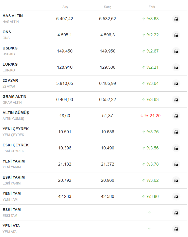The image size is (188, 237).
Task: Open the ESKİ ÇEYREK chart icon
Action: [176, 148]
